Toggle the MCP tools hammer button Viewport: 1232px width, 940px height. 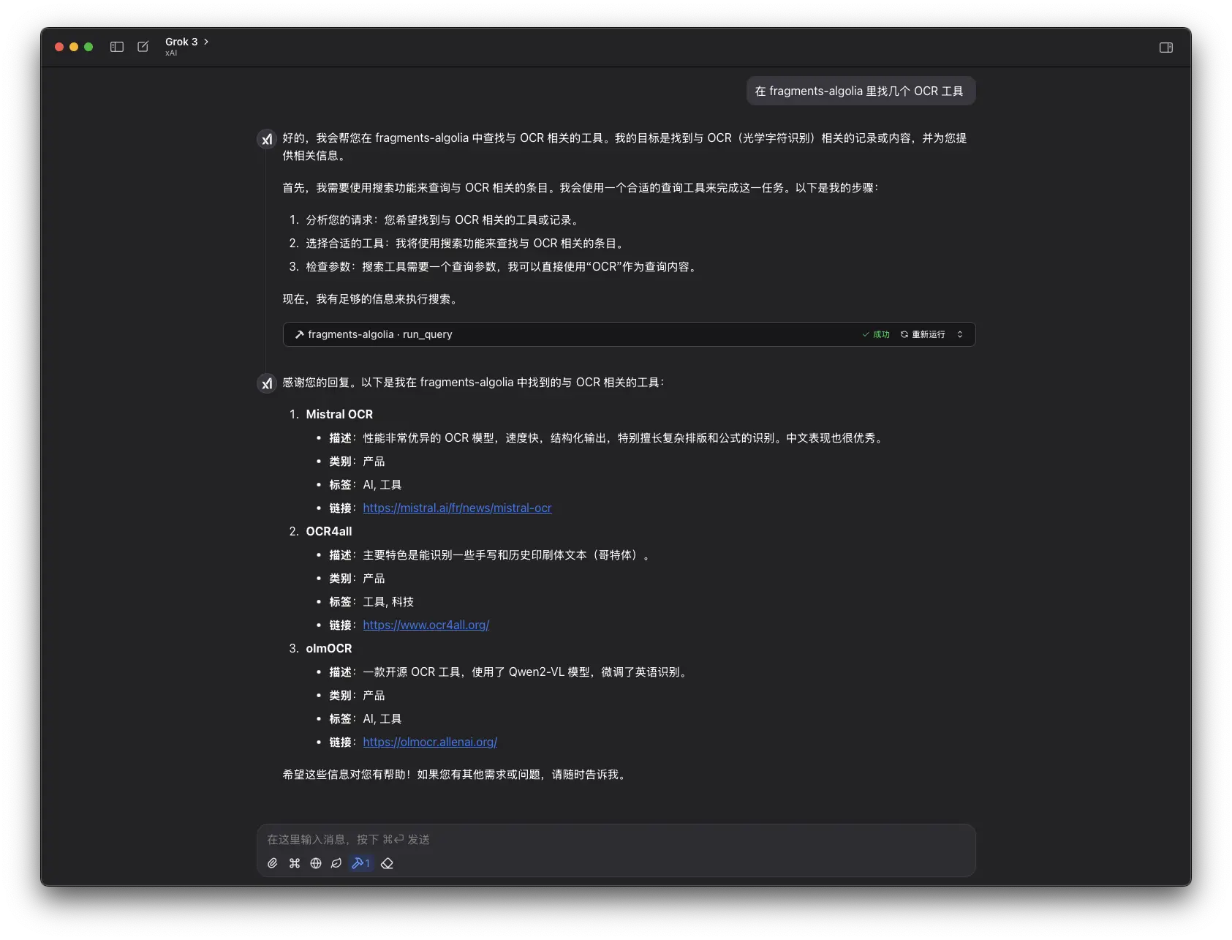pos(361,863)
